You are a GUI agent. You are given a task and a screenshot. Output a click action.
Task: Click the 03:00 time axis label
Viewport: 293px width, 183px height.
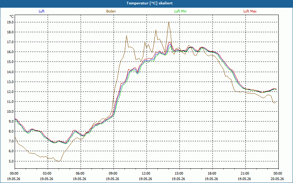tap(48, 173)
